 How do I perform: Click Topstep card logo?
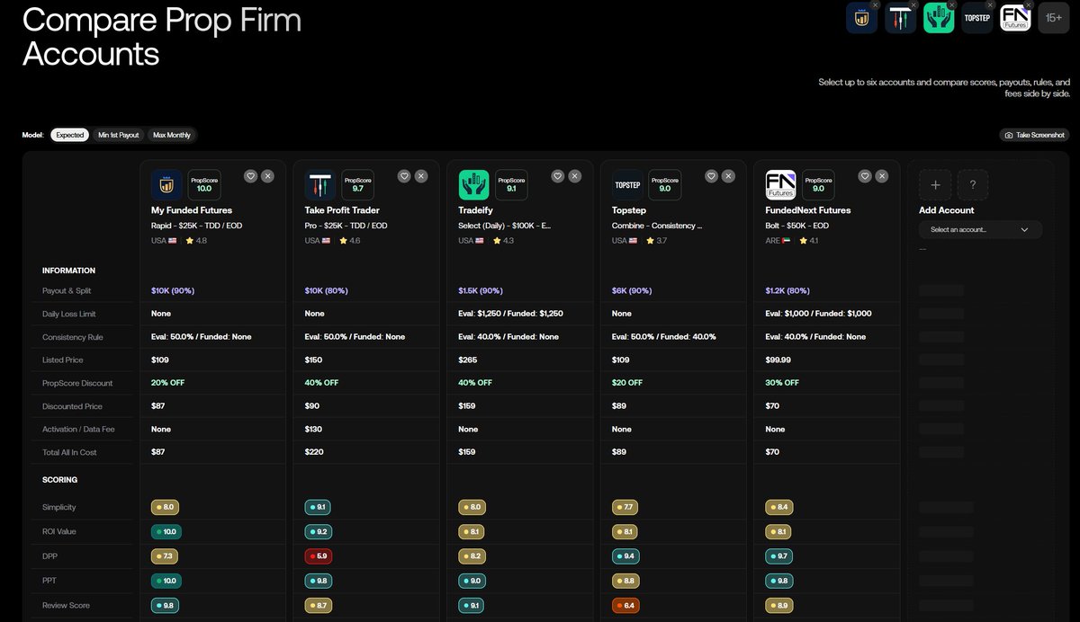(x=627, y=185)
